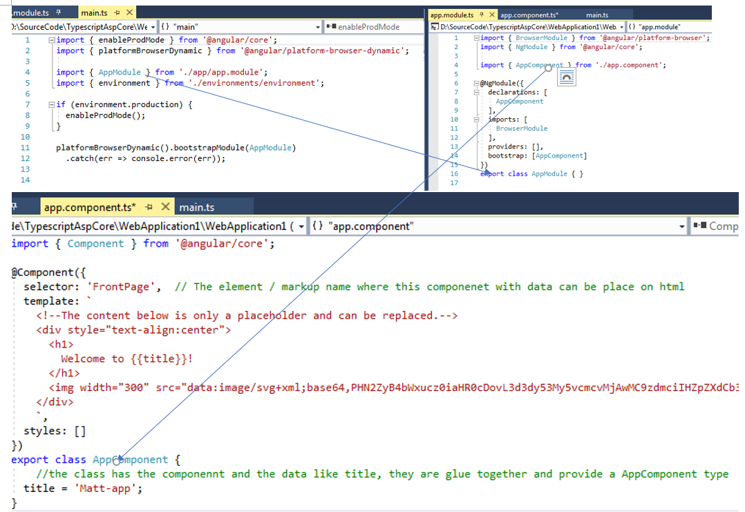This screenshot has height=512, width=745.
Task: Collapse the if block at line 7 of main.ts
Action: (x=51, y=104)
